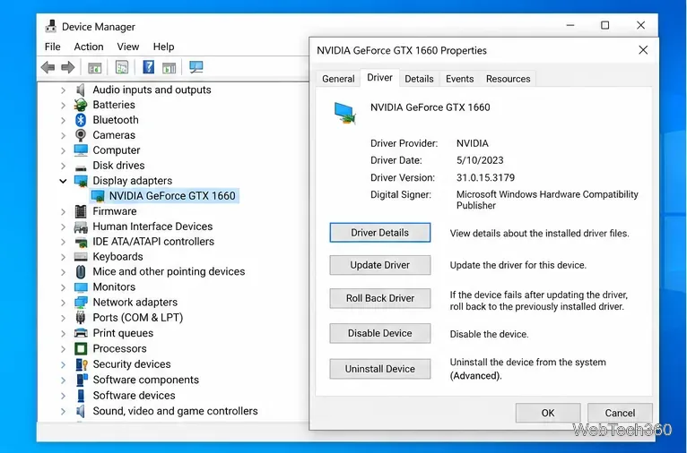
Task: Go back using the toolbar Back arrow
Action: pos(48,67)
